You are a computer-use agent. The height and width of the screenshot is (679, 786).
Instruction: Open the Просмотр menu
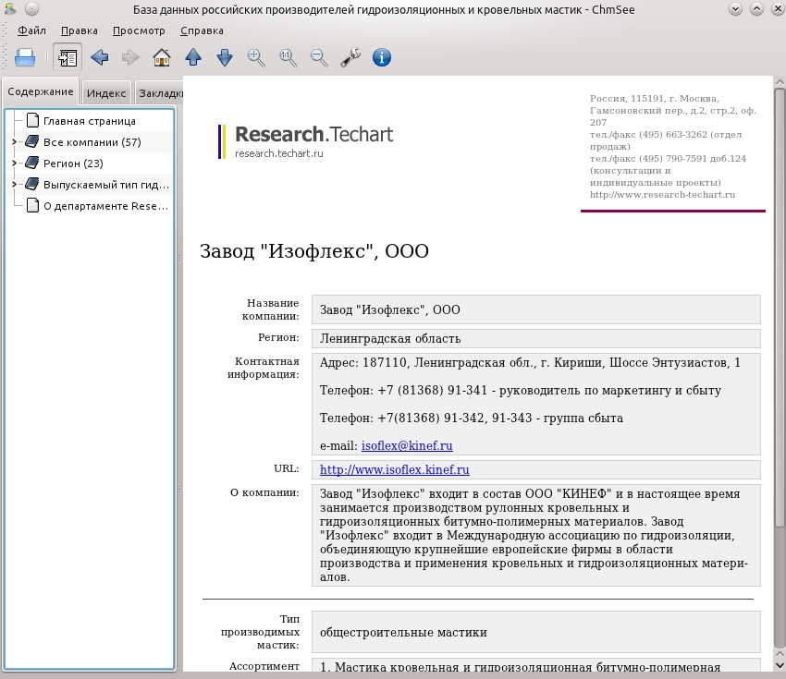139,30
